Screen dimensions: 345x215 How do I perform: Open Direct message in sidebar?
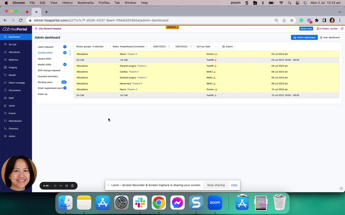tap(16, 83)
